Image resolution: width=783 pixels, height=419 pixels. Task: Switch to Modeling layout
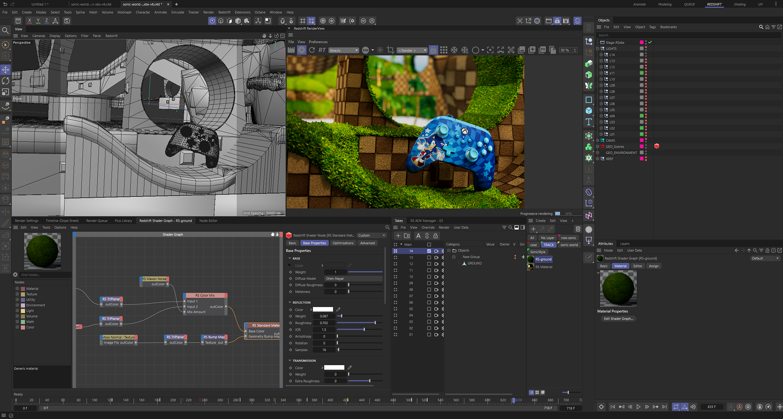coord(665,4)
